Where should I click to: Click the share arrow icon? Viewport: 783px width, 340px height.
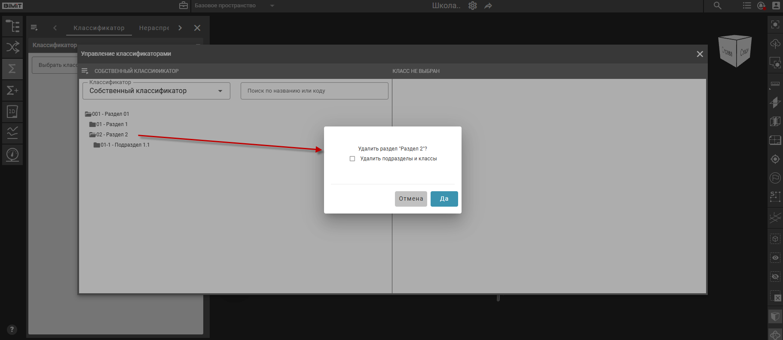(488, 6)
